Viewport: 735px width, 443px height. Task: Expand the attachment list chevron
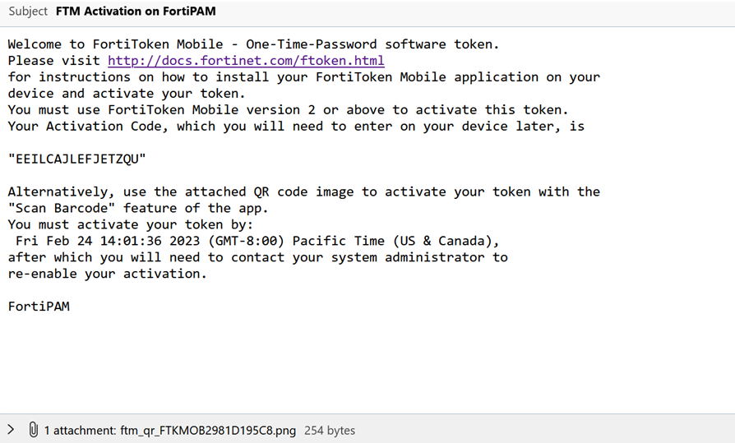(x=11, y=430)
